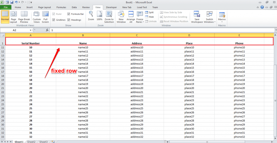The height and width of the screenshot is (143, 277).
Task: Switch to Sheet2 worksheet tab
Action: (x=31, y=141)
